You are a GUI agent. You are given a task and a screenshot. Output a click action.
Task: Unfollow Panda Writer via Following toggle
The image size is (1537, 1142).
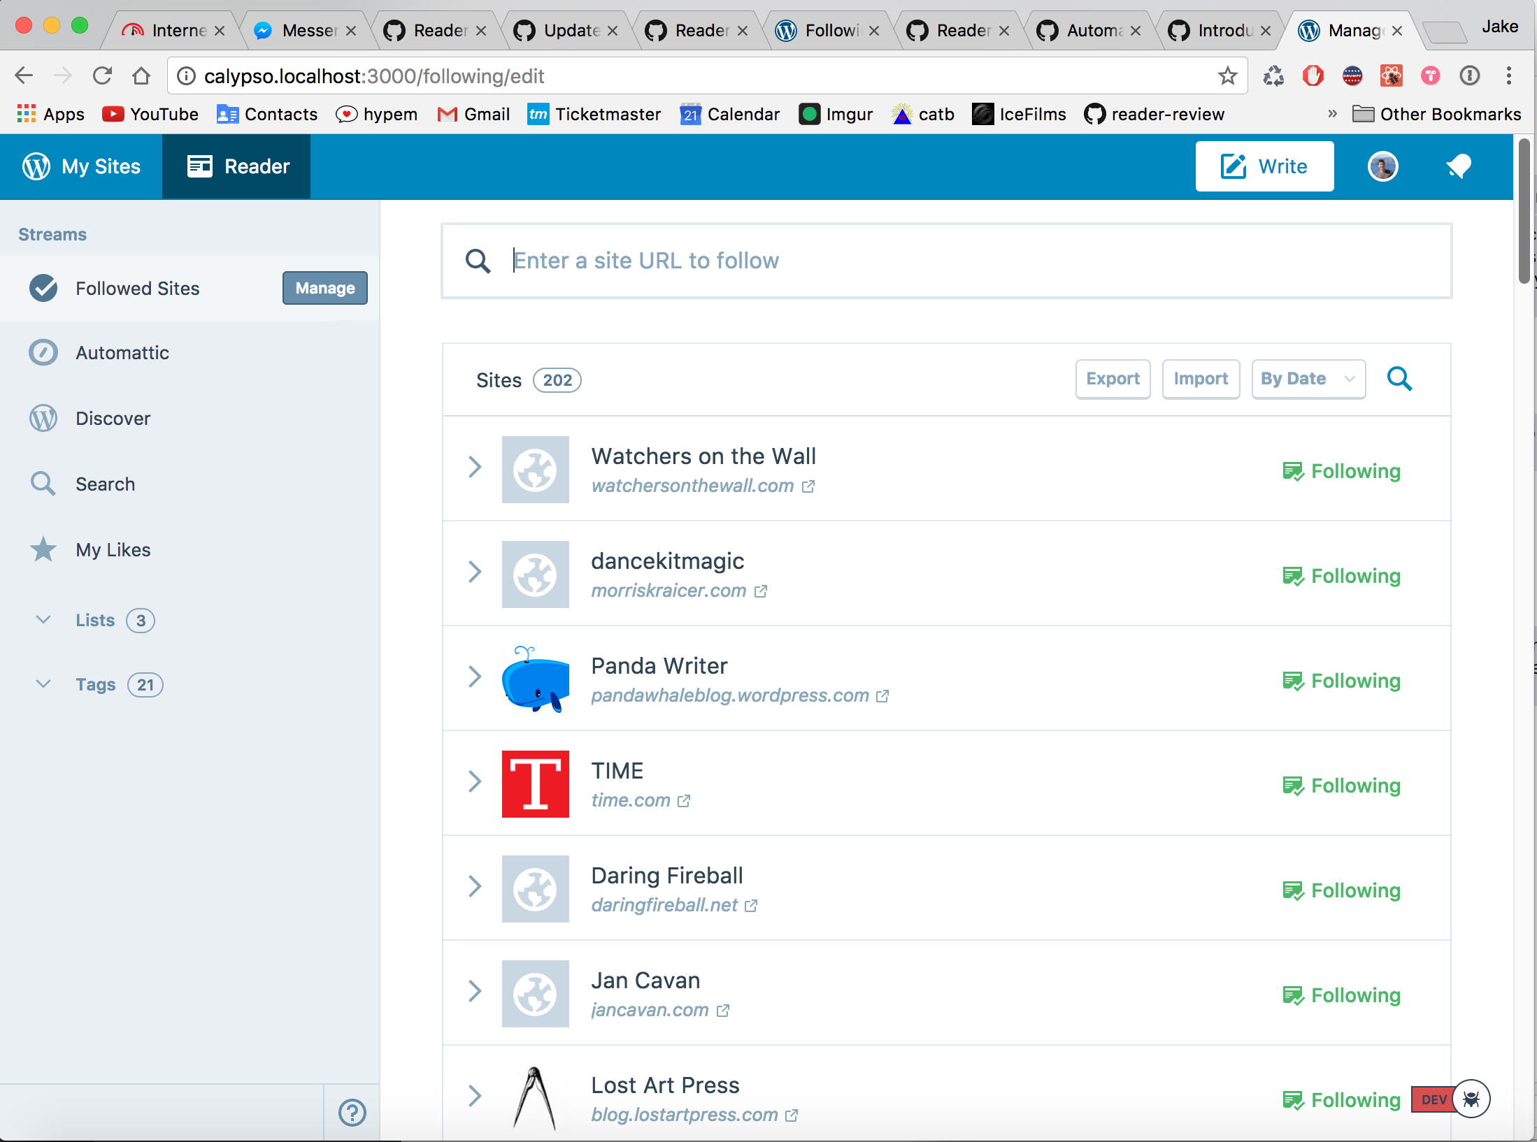[x=1341, y=681]
